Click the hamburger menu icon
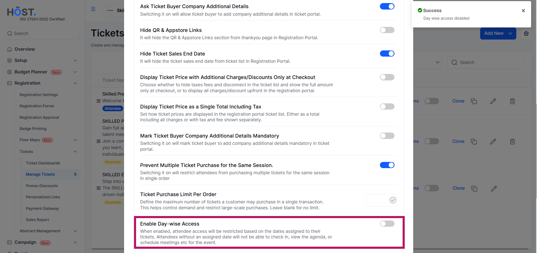This screenshot has height=253, width=537. coord(93,9)
